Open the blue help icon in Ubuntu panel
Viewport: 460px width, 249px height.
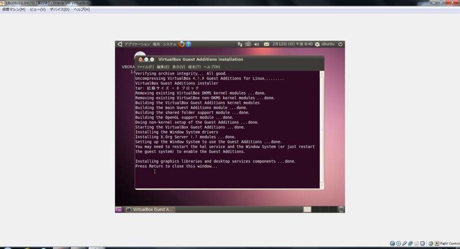189,44
